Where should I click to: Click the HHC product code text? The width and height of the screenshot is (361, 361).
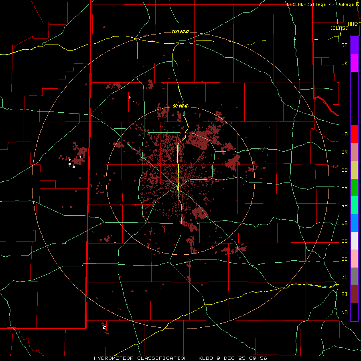coord(352,24)
